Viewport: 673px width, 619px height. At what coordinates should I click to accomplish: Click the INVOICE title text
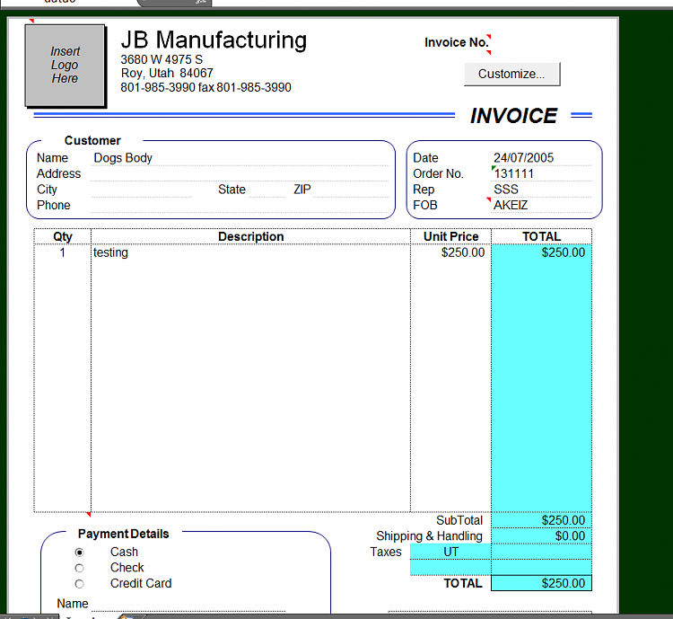click(514, 116)
